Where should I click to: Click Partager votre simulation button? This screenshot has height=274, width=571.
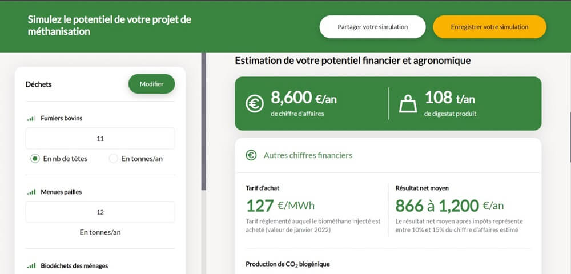[372, 27]
